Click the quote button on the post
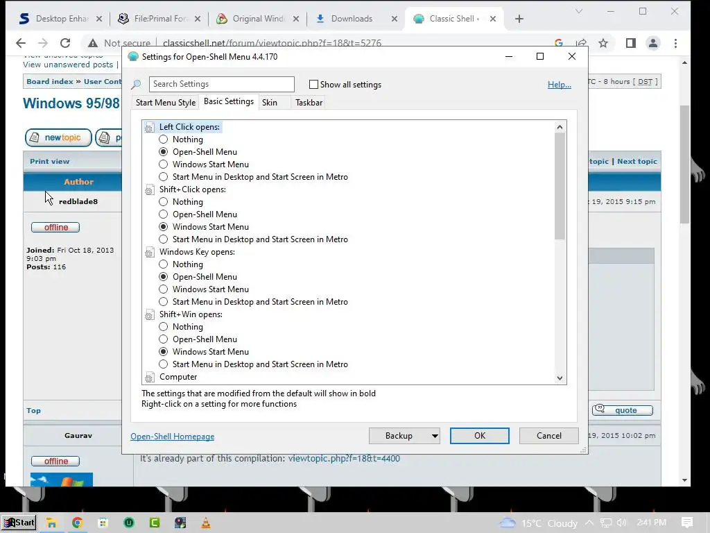The image size is (710, 533). click(623, 410)
